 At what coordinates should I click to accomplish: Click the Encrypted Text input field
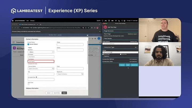pyautogui.click(x=41, y=79)
